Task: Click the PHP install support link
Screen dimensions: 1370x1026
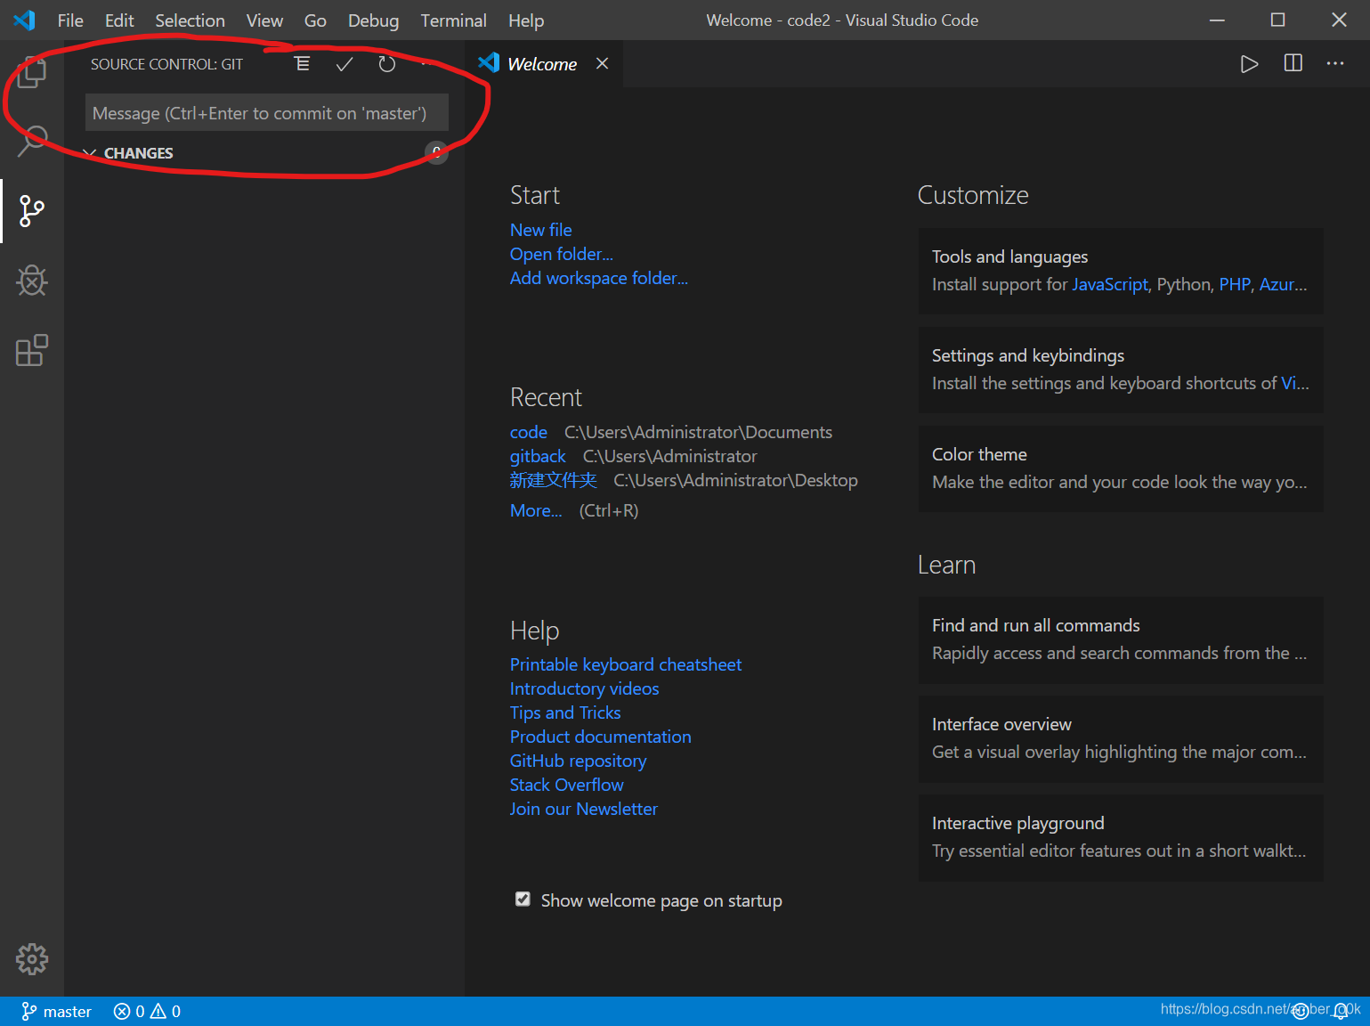Action: click(1235, 284)
